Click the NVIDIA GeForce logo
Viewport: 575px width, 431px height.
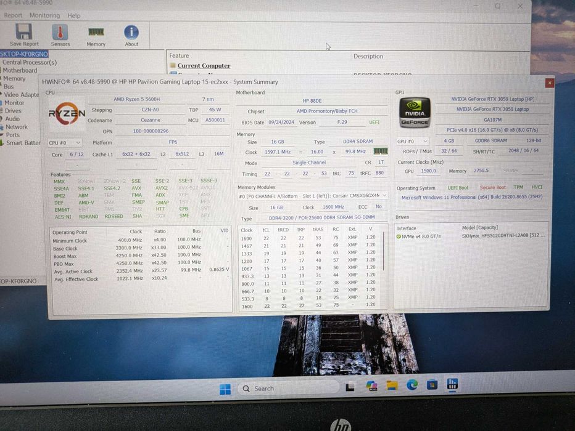[x=415, y=112]
